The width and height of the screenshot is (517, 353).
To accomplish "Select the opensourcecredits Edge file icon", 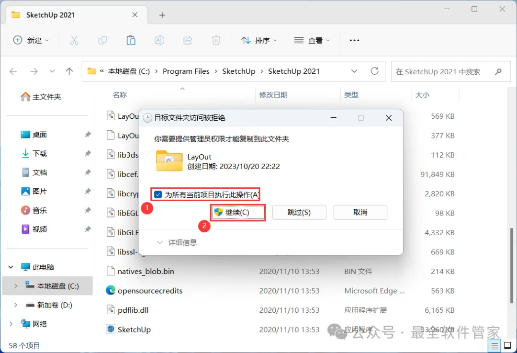I will tap(111, 290).
